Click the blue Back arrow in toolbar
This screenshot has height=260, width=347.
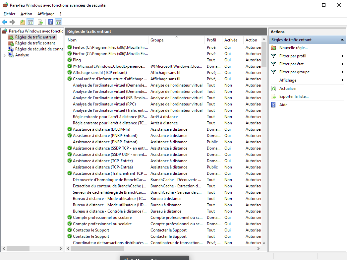5,22
